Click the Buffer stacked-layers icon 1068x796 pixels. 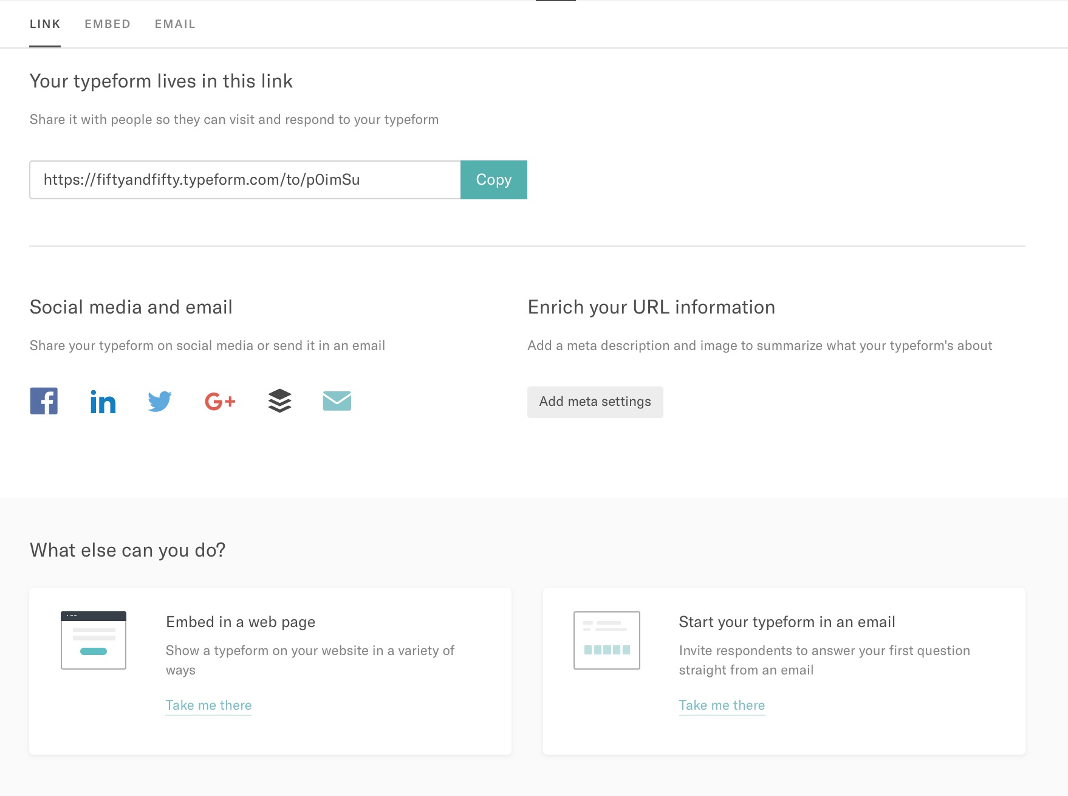click(x=279, y=401)
